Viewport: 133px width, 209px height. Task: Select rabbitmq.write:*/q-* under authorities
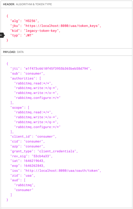[x=36, y=88]
